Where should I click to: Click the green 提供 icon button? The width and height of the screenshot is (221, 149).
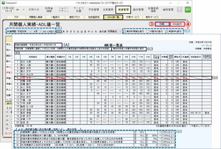[214, 10]
